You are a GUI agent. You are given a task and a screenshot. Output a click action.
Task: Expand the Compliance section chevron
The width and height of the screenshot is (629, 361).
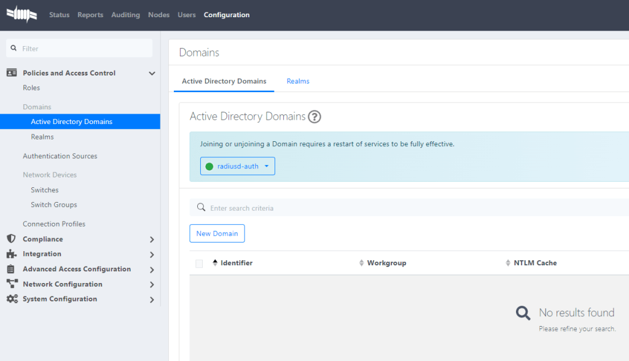(x=152, y=239)
